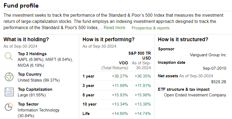Select the VOO Total Returns column header
This screenshot has height=119, width=232.
(x=115, y=65)
